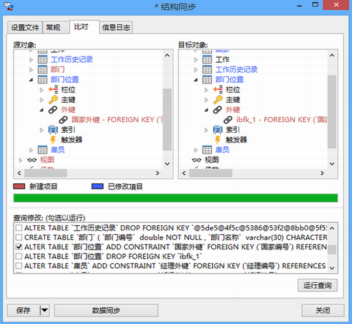Check the DROP FOREIGN KEY ibfk_1 query
352x324 pixels.
19,256
